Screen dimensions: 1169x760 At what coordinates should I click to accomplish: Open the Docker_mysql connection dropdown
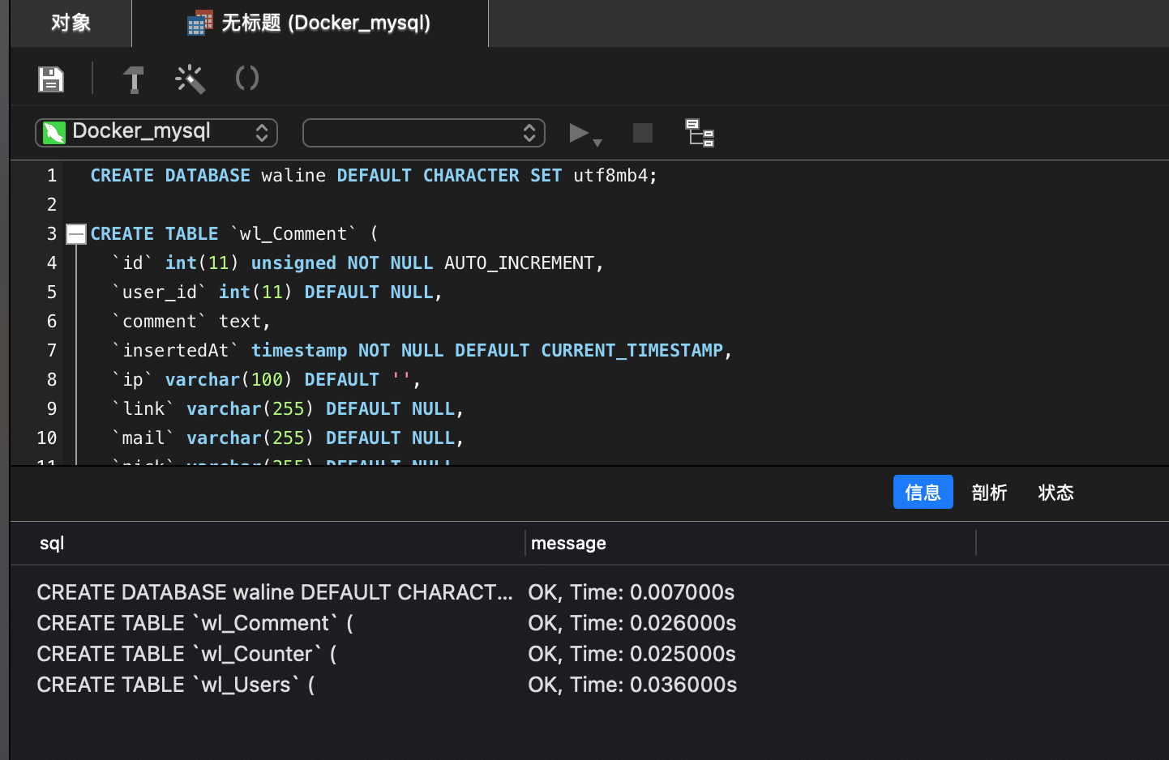[x=156, y=133]
